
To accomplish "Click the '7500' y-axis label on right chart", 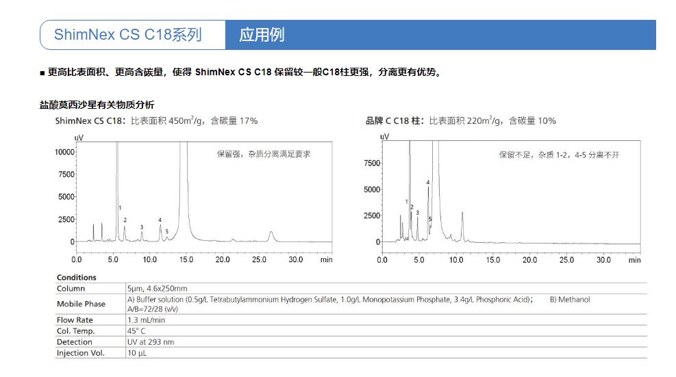I will [x=372, y=163].
